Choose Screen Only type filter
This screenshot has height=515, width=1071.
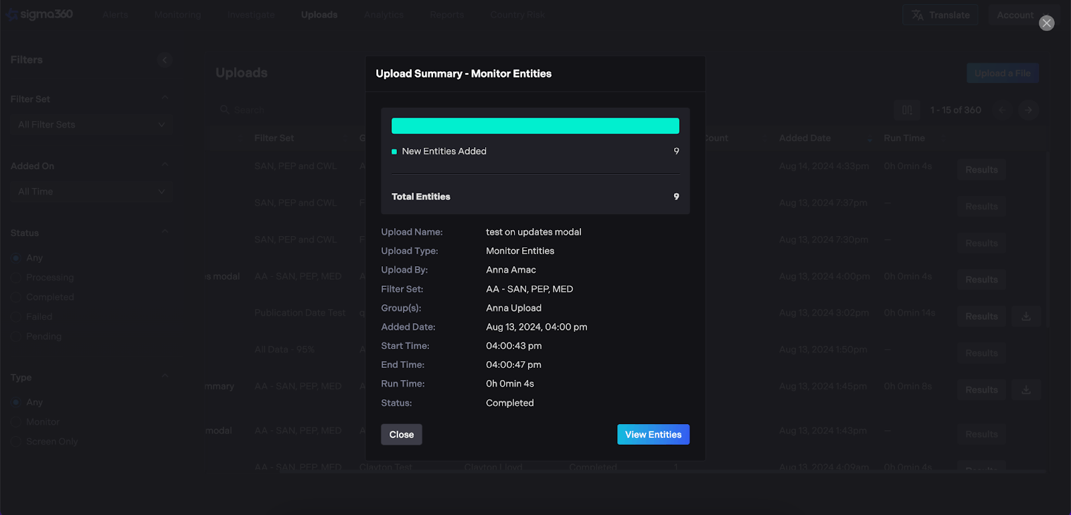click(x=16, y=442)
